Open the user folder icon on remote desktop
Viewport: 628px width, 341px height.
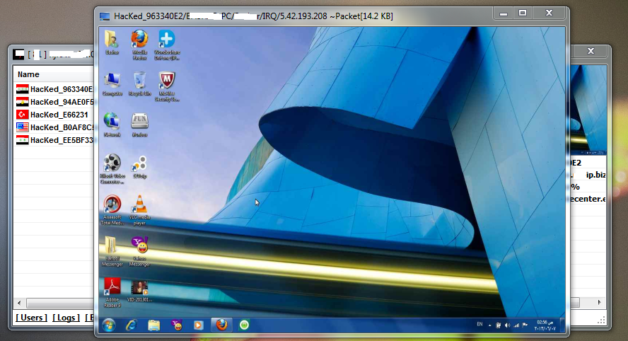(x=112, y=42)
